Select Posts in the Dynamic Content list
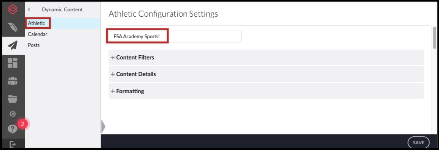 (33, 45)
